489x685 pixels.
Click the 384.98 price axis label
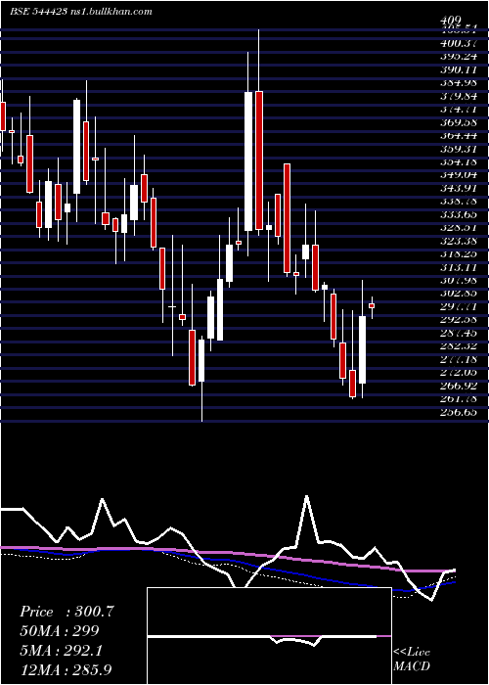tap(459, 83)
